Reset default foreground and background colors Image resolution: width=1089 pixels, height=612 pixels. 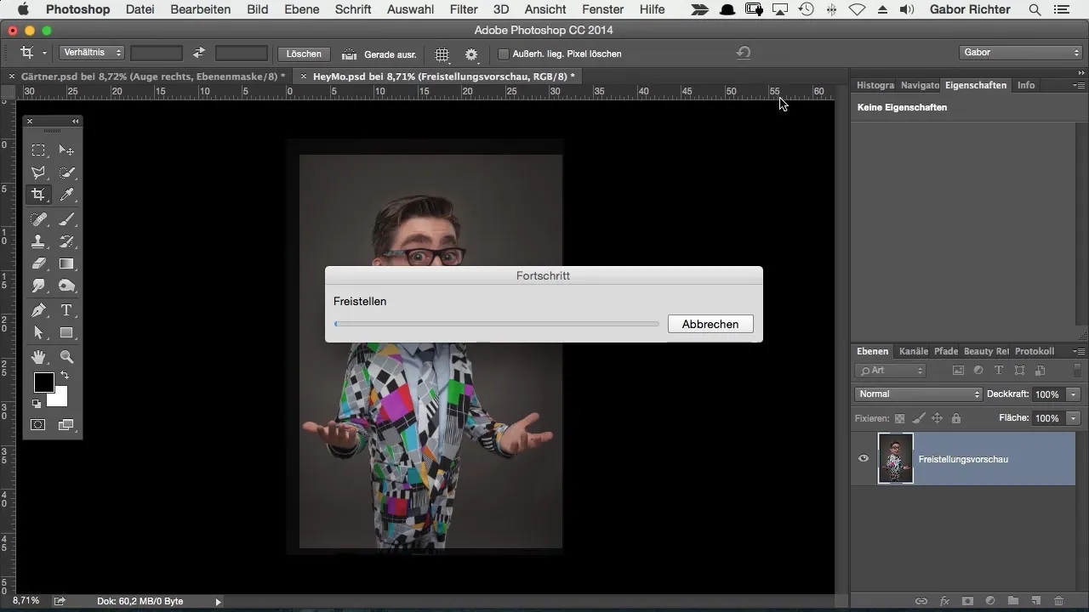(x=37, y=404)
